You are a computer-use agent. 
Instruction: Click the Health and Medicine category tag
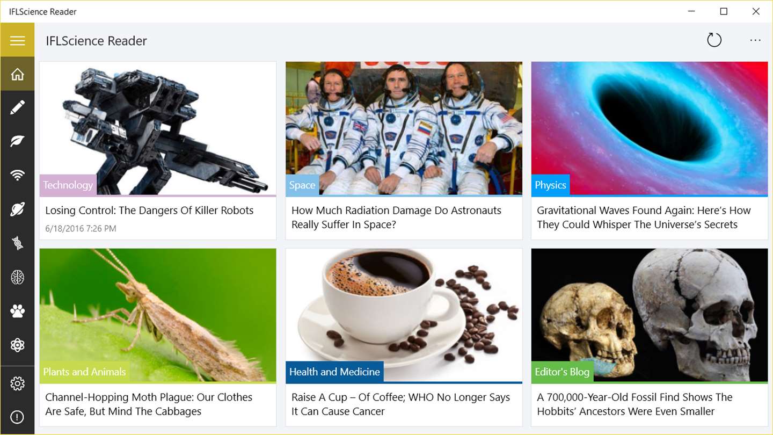334,372
